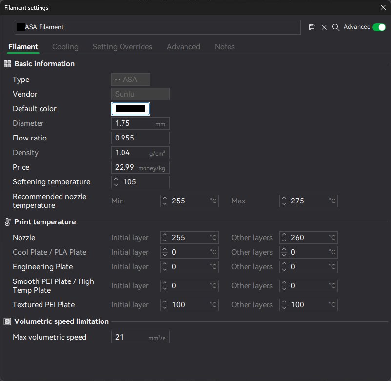
Task: Increase recommended nozzle Max temperature
Action: [x=284, y=198]
